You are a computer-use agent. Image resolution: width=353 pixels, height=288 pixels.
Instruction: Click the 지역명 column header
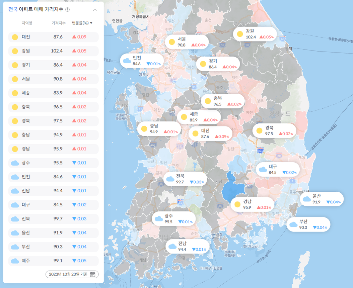[27, 23]
